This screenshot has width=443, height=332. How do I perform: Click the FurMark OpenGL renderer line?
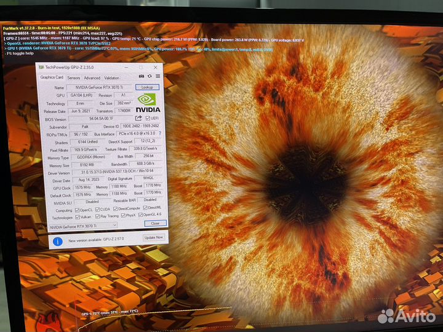click(57, 44)
